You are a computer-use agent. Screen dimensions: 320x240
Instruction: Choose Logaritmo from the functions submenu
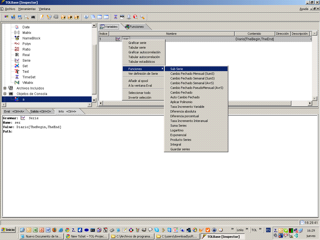tap(177, 130)
